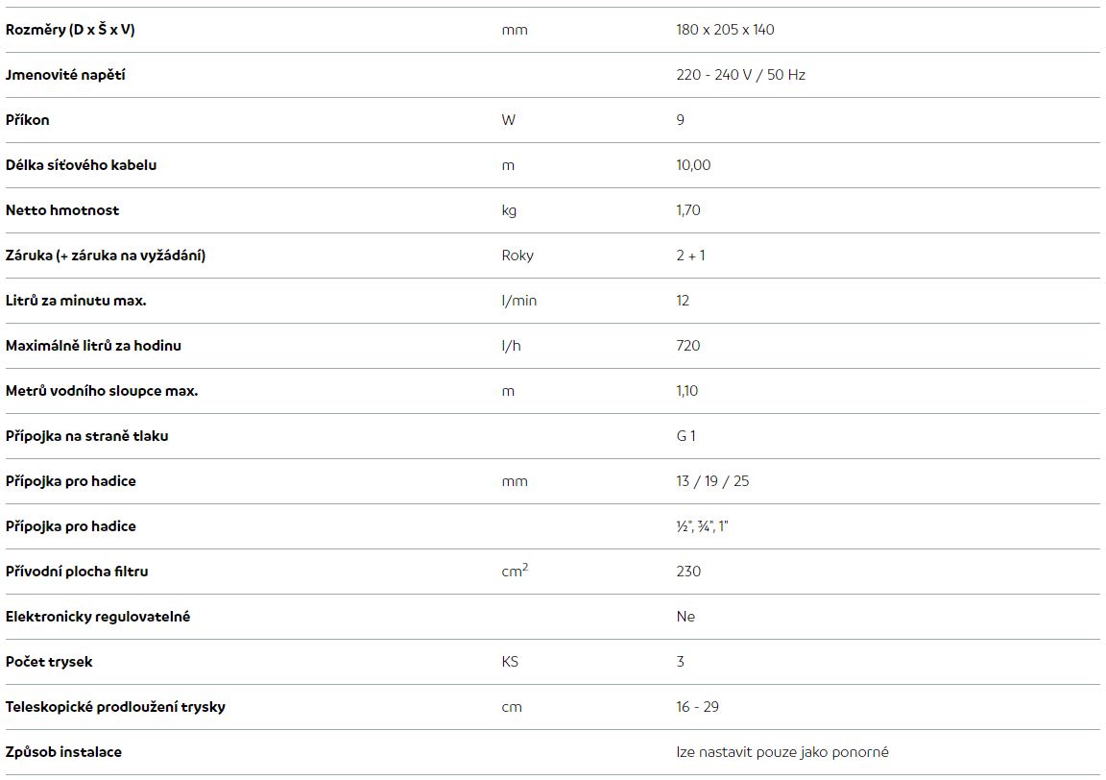Click the cm² unit in the filter area row
Screen dimensions: 1106x780
point(515,571)
